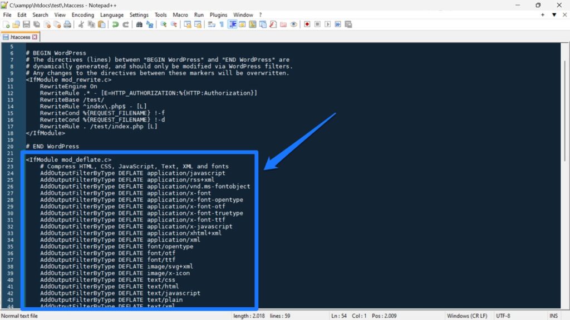Start recording a macro
The height and width of the screenshot is (320, 570).
tap(307, 24)
